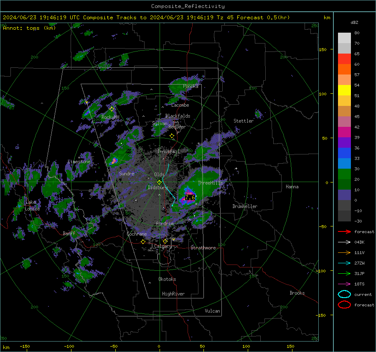The width and height of the screenshot is (376, 352).
Task: Select the Okotoks label
Action: pyautogui.click(x=167, y=279)
